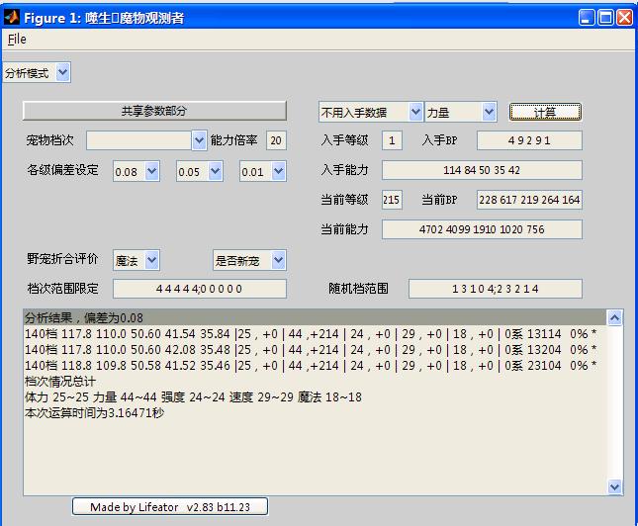Click the 能力倍率 field showing 20

275,140
